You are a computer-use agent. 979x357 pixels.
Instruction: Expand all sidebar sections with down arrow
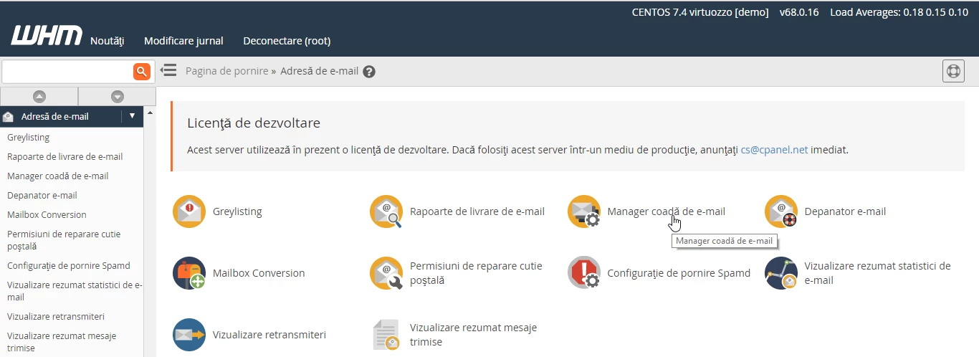pos(117,96)
